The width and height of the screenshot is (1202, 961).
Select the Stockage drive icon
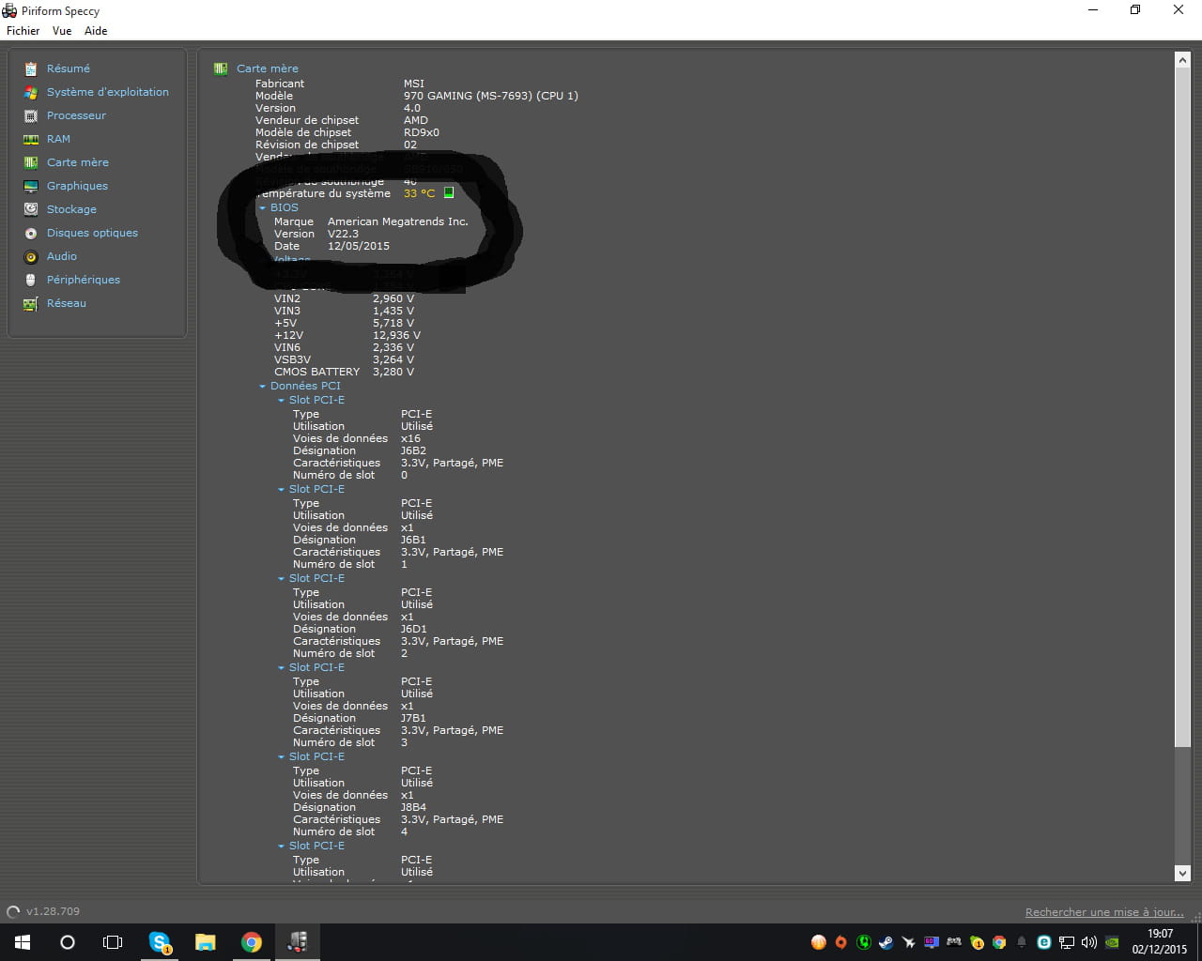tap(31, 209)
